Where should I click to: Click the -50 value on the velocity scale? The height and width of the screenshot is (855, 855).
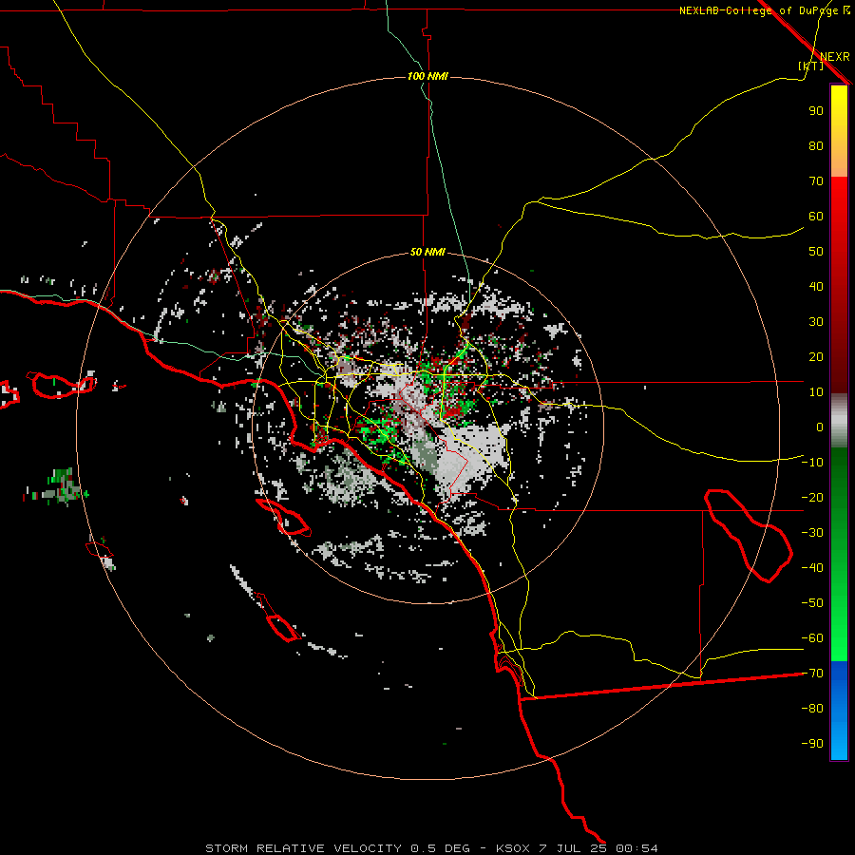[812, 603]
